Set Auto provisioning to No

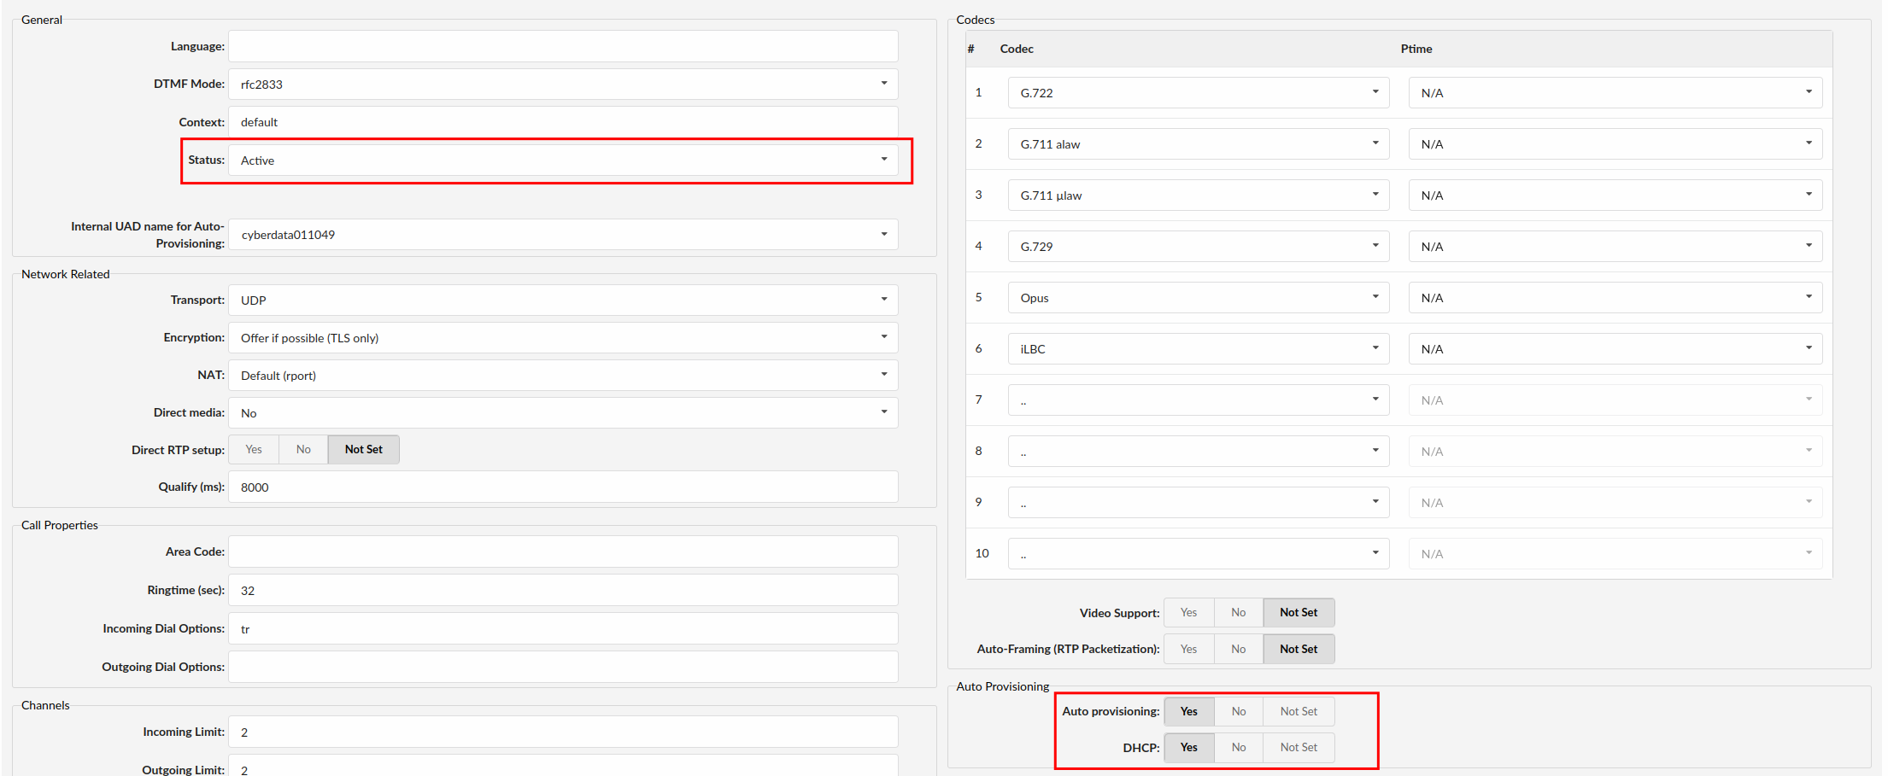[x=1239, y=712]
